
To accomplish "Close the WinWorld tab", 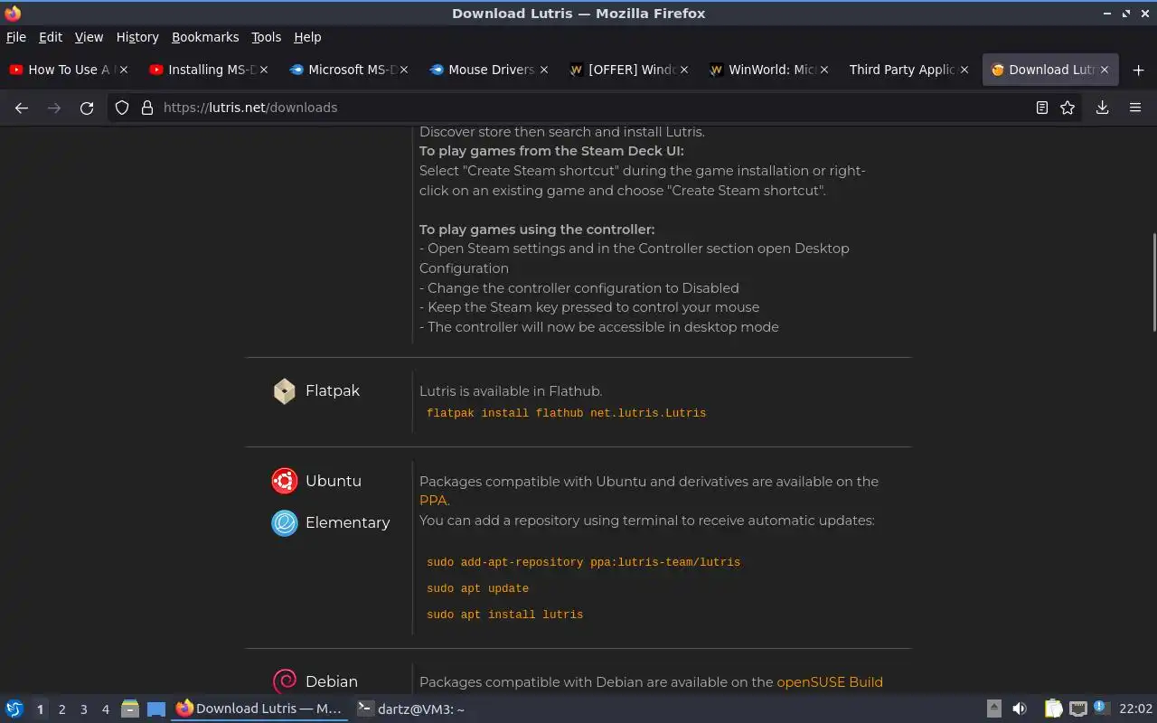I will point(824,70).
